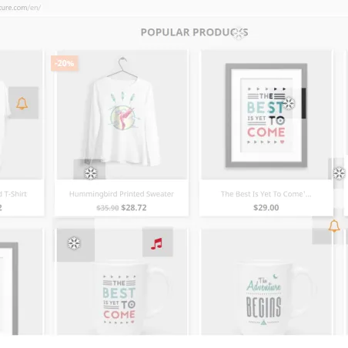The image size is (348, 348).
Task: Open the white hummingbird sweater image
Action: [x=122, y=115]
